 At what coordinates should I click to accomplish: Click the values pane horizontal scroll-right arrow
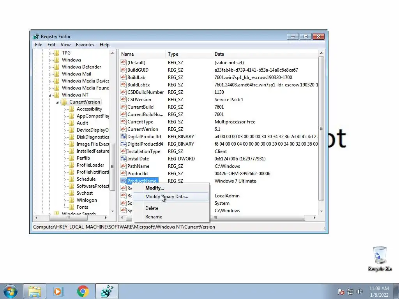click(314, 218)
